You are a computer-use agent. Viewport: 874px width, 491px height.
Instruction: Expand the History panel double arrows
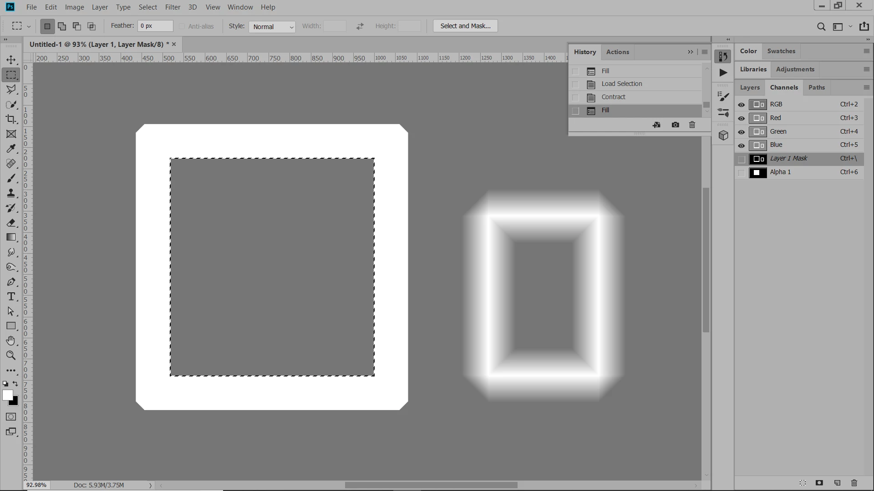click(690, 52)
